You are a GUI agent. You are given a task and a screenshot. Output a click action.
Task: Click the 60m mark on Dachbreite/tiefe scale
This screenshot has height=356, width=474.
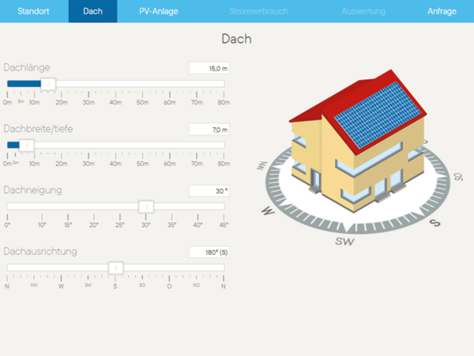coord(170,164)
